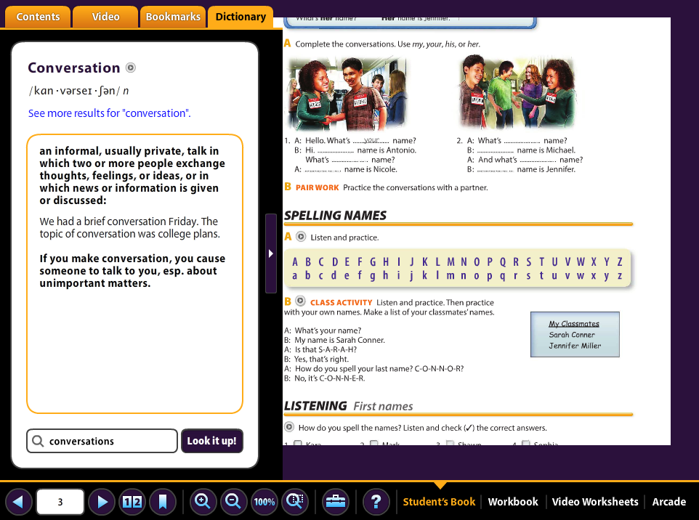Check the Kara checkbox

(x=298, y=443)
